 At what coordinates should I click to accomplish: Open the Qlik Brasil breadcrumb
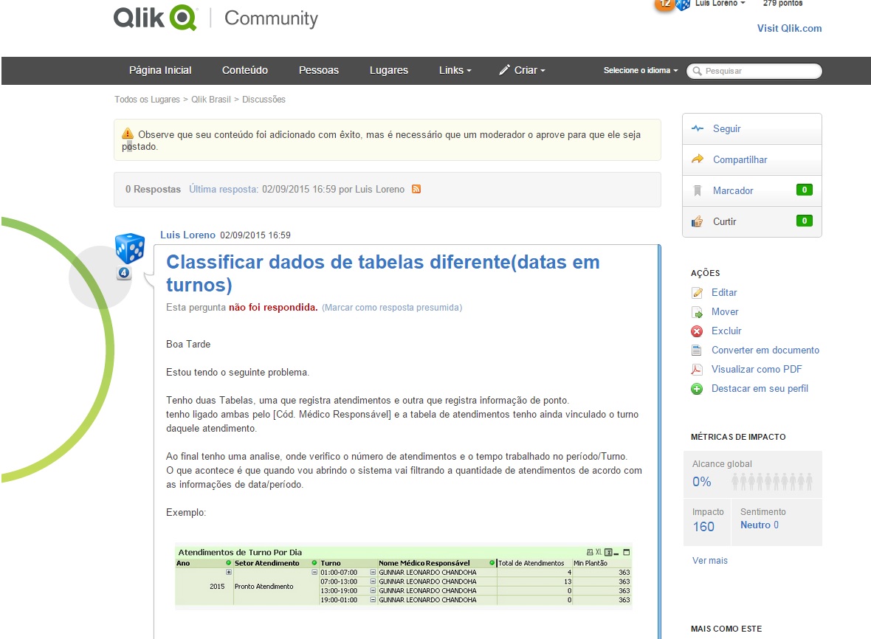211,100
